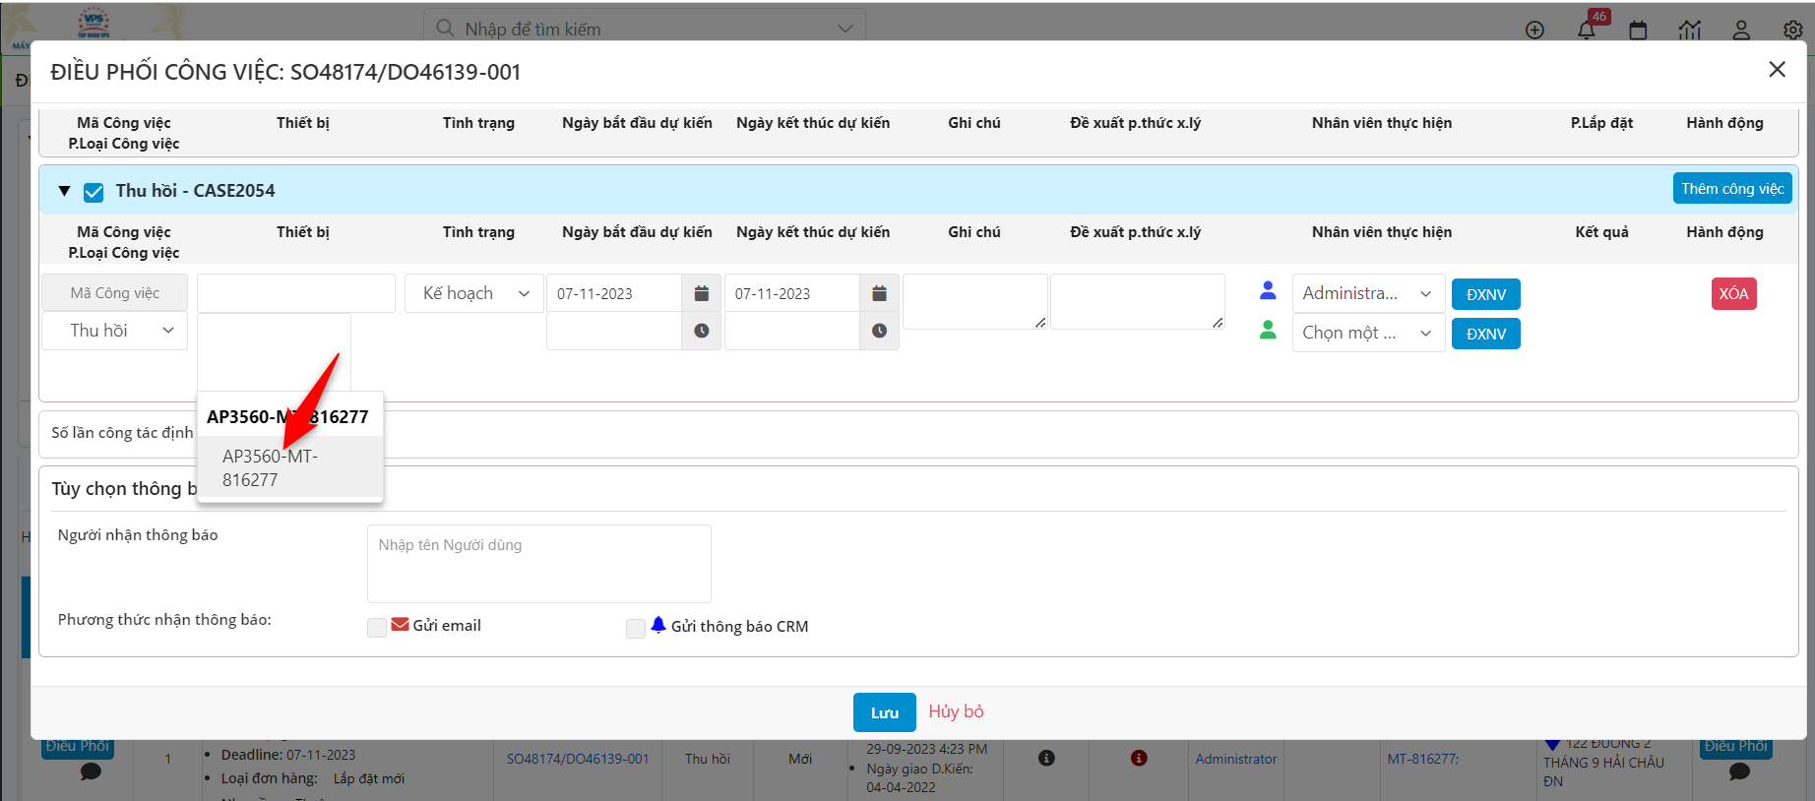The image size is (1815, 801).
Task: Enable the Gửi thông báo CRM checkbox
Action: click(x=636, y=628)
